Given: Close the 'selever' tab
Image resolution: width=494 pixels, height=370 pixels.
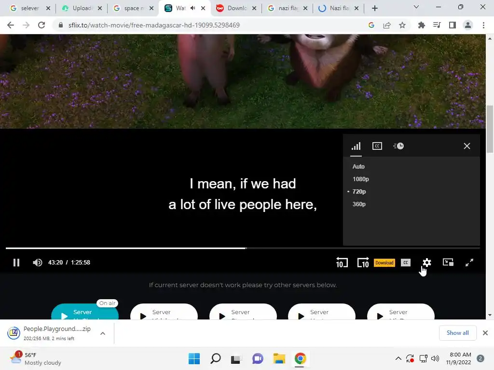Looking at the screenshot, I should pyautogui.click(x=48, y=8).
